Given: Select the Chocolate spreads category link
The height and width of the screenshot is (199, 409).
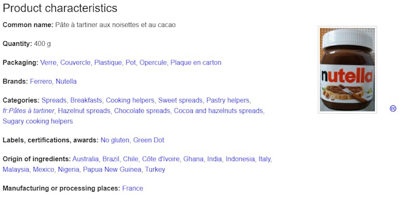Looking at the screenshot, I should coord(142,111).
